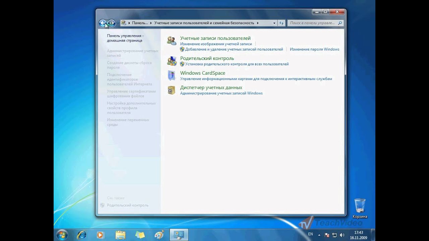
Task: Expand the address bar history dropdown
Action: pos(274,23)
